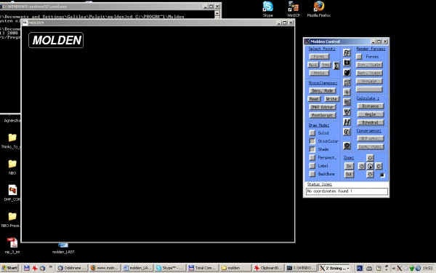The image size is (436, 273).
Task: Click the rotate up arrow icon under Zoom
Action: point(370,158)
